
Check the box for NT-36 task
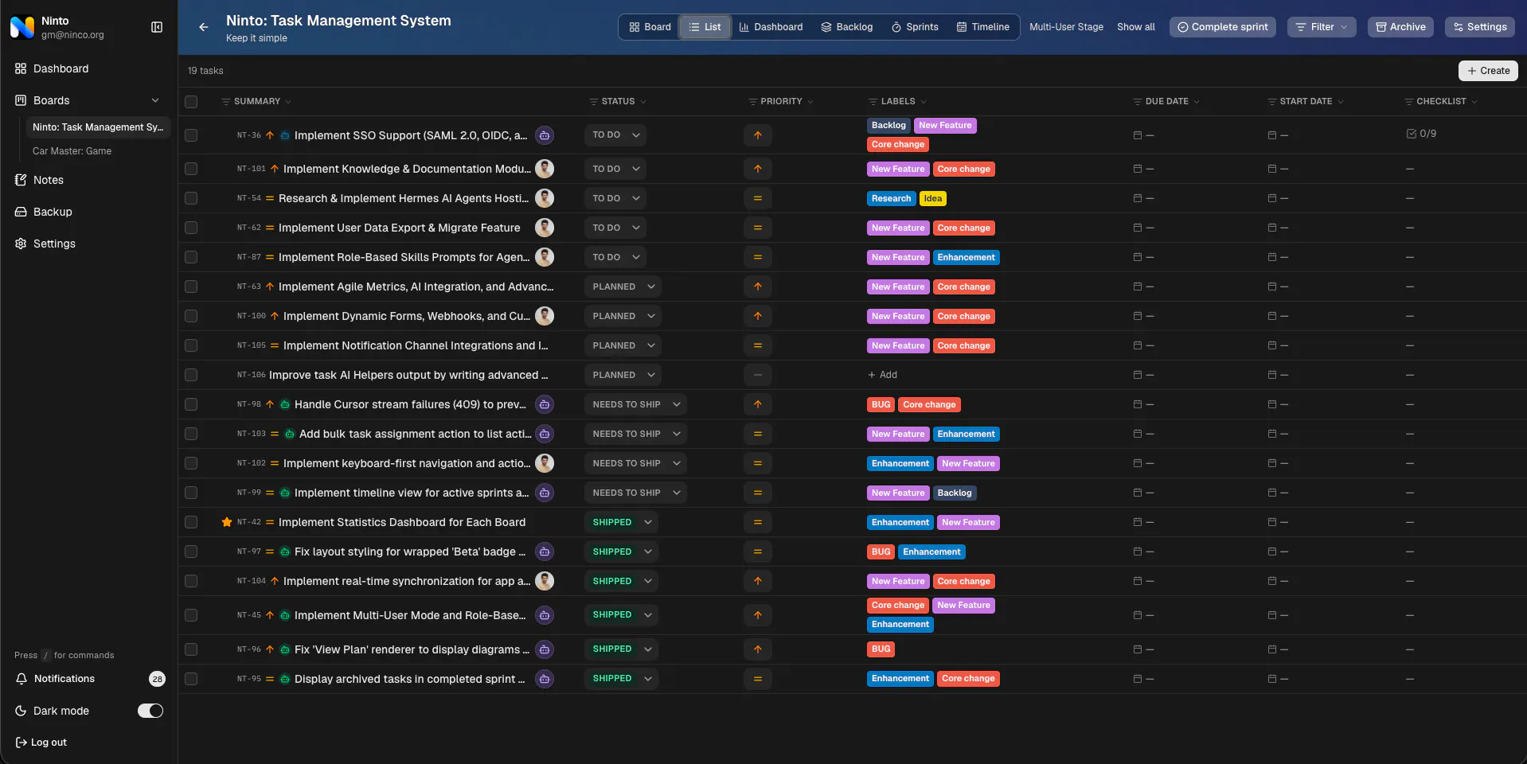coord(191,135)
